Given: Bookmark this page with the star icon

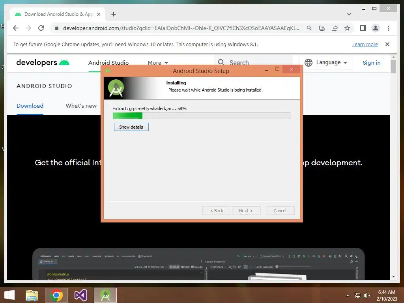Looking at the screenshot, I should [x=347, y=28].
